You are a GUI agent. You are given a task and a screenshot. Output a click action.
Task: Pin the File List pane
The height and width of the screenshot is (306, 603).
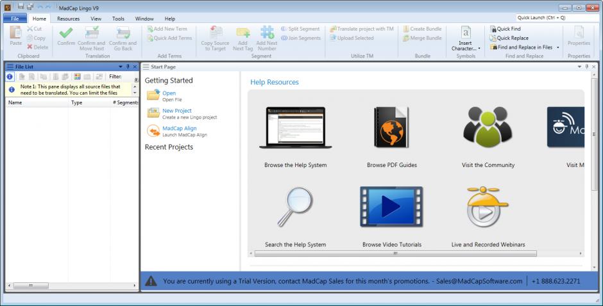[x=128, y=67]
